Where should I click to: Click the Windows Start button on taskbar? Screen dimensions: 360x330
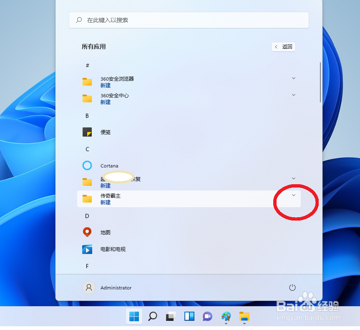[134, 317]
